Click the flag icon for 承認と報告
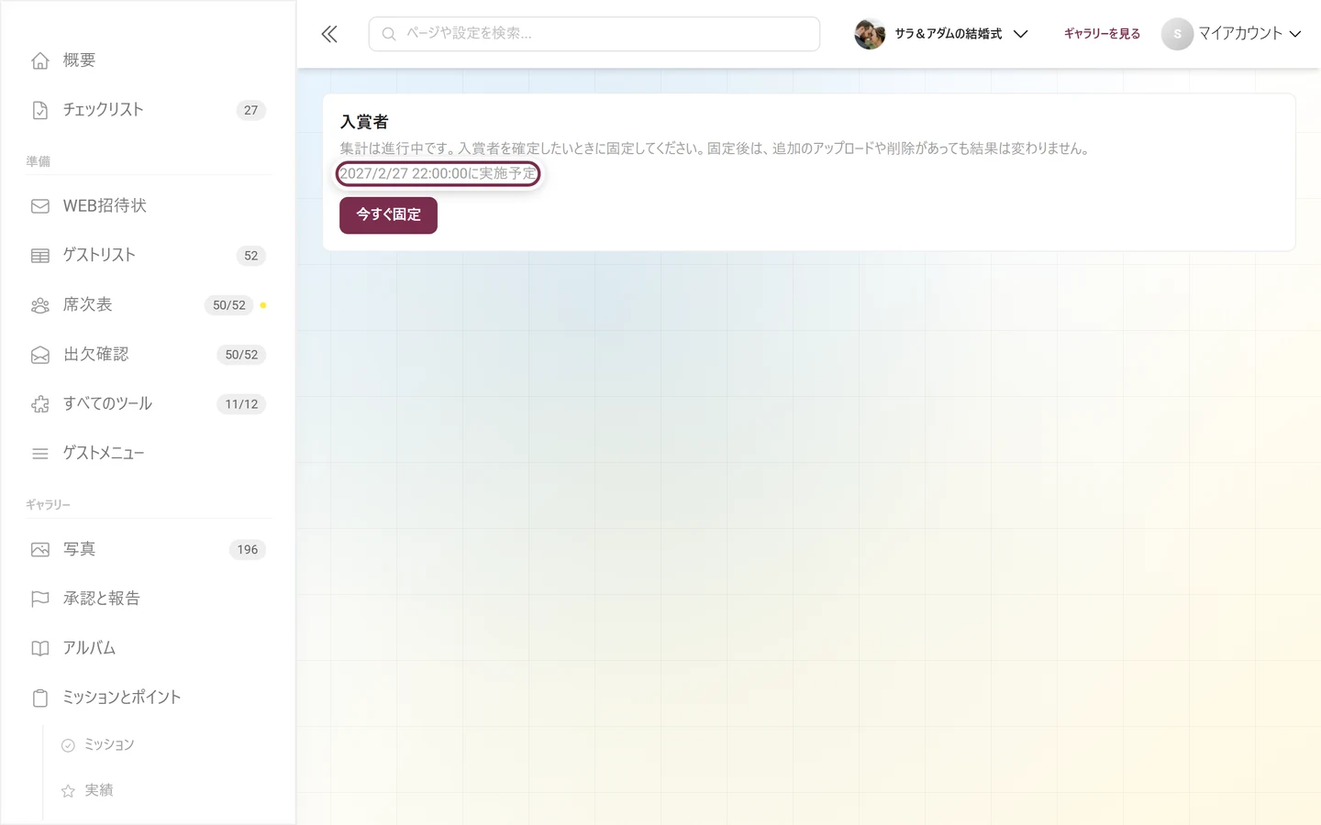The height and width of the screenshot is (825, 1321). click(x=40, y=599)
